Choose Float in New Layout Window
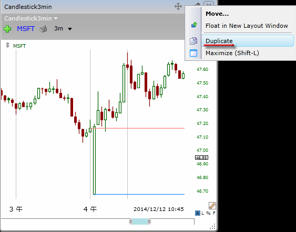 click(x=247, y=26)
